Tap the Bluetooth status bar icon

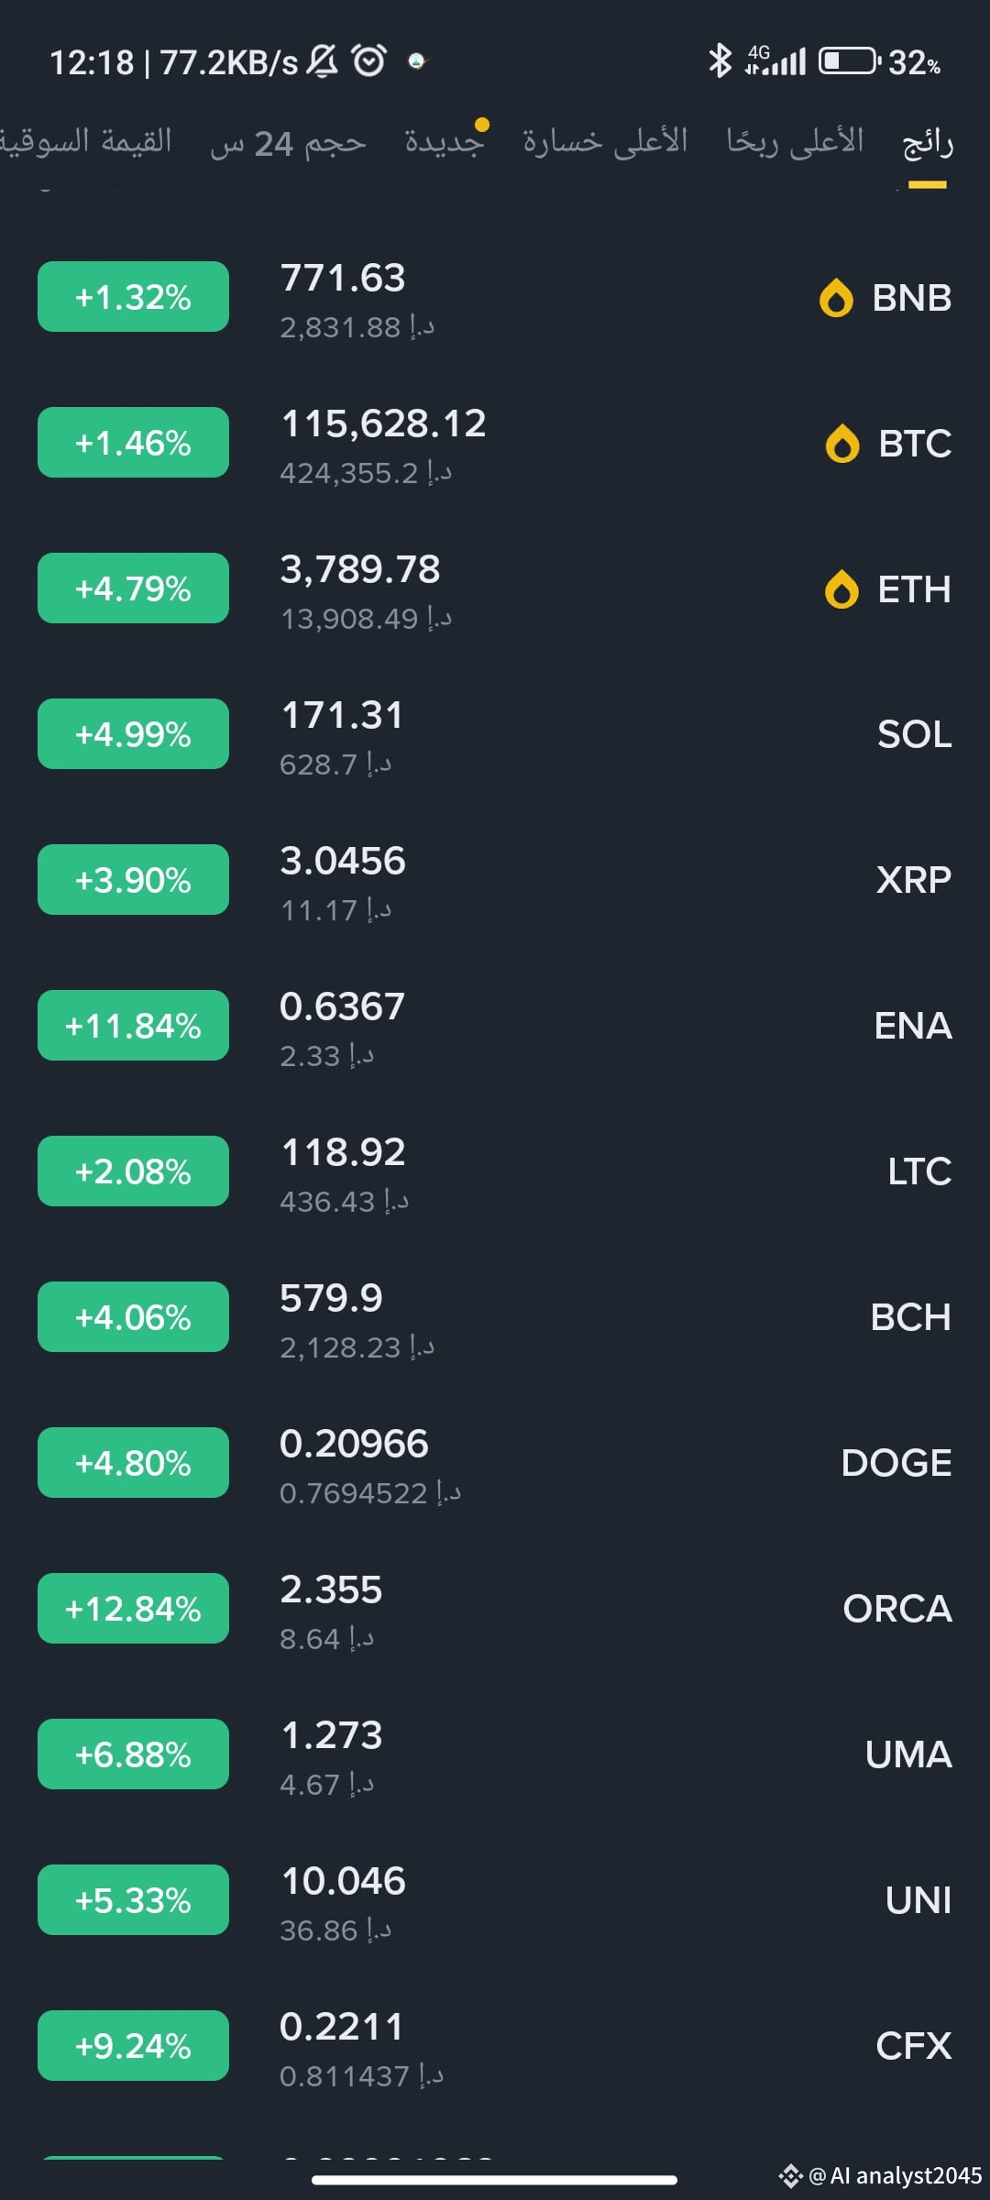point(720,61)
